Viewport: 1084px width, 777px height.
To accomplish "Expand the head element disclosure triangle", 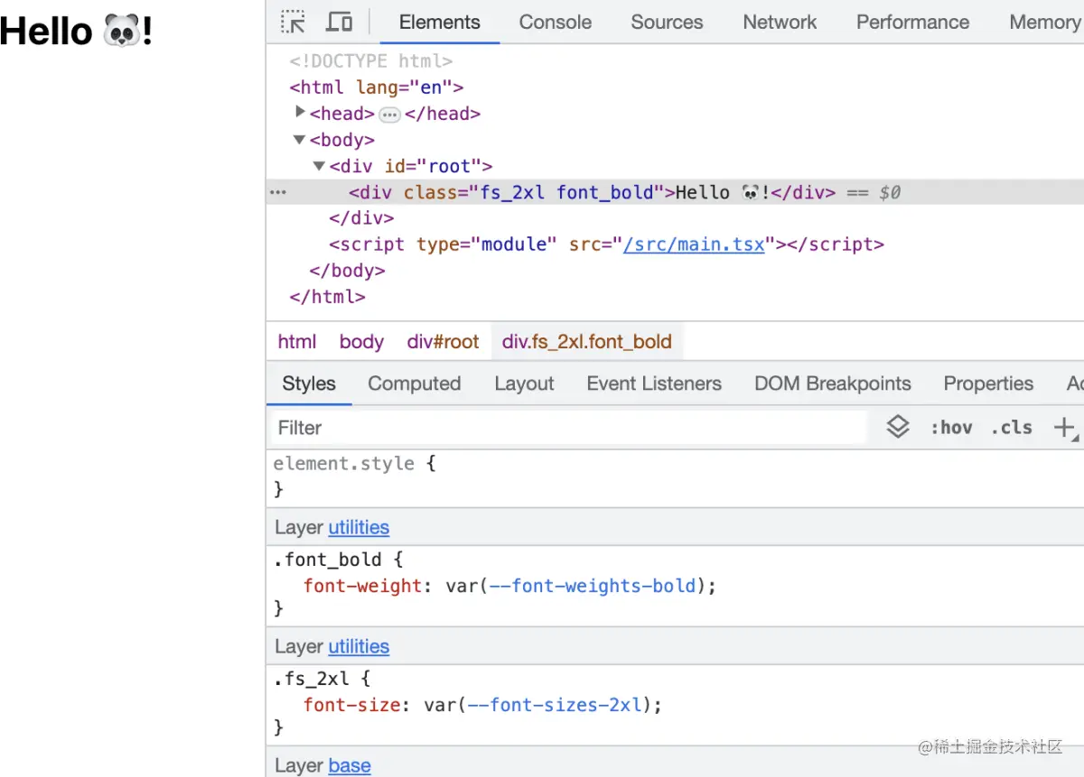I will (x=301, y=113).
